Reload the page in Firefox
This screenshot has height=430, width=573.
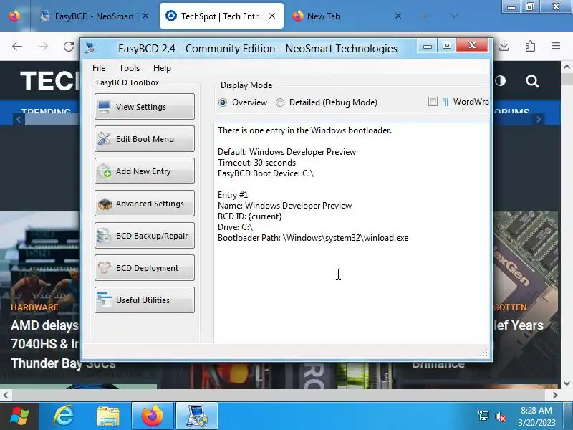click(68, 46)
